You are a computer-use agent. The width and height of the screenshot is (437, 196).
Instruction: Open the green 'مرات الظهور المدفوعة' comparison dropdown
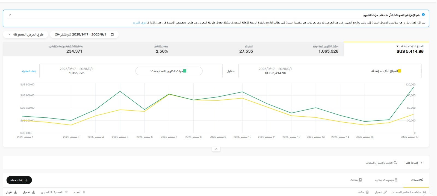click(169, 71)
